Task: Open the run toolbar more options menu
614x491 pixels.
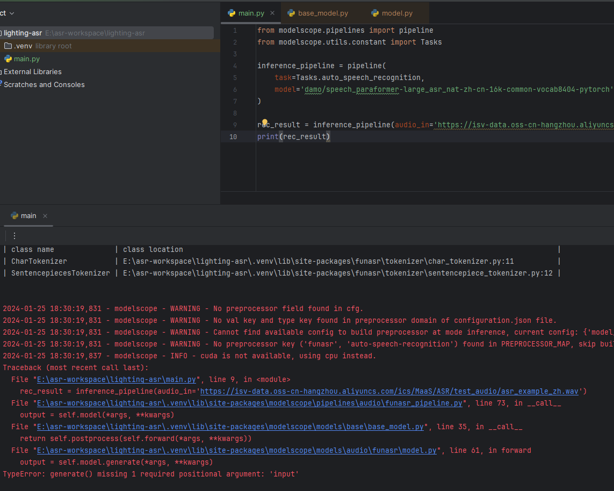Action: tap(15, 236)
